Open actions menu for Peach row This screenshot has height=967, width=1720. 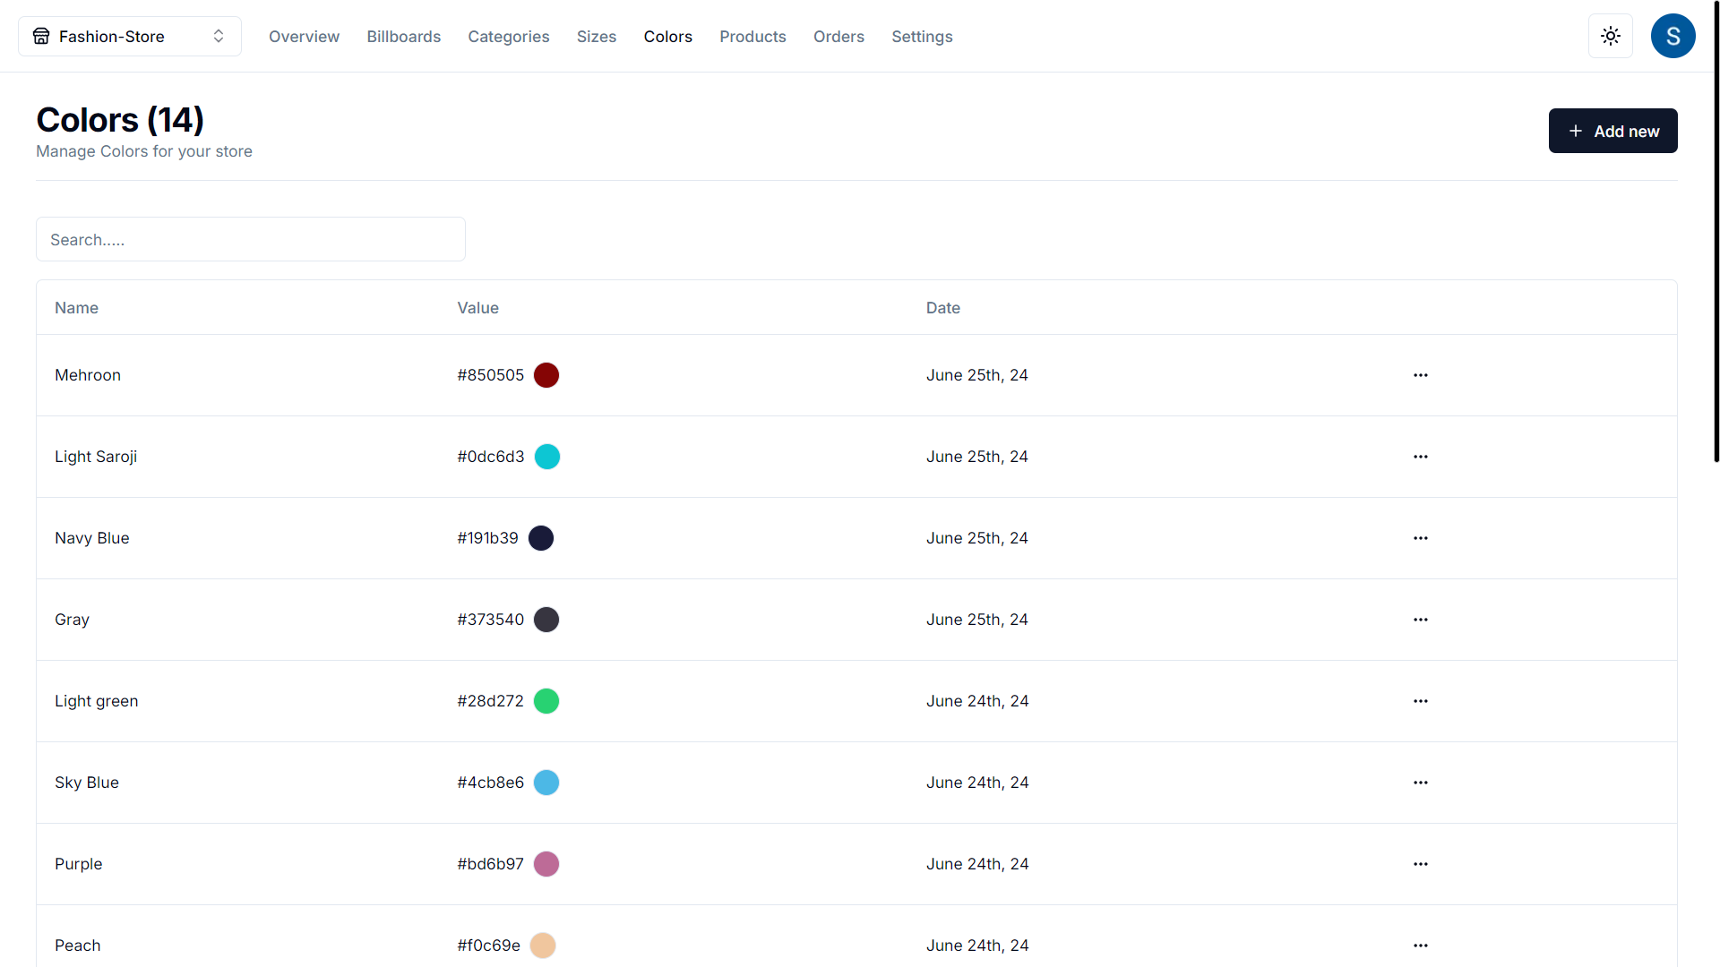coord(1421,946)
